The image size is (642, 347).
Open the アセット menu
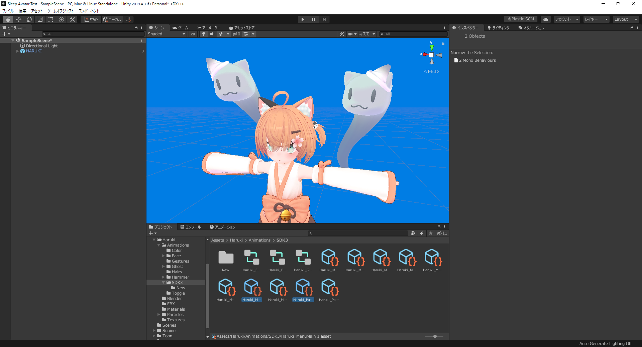pos(36,11)
